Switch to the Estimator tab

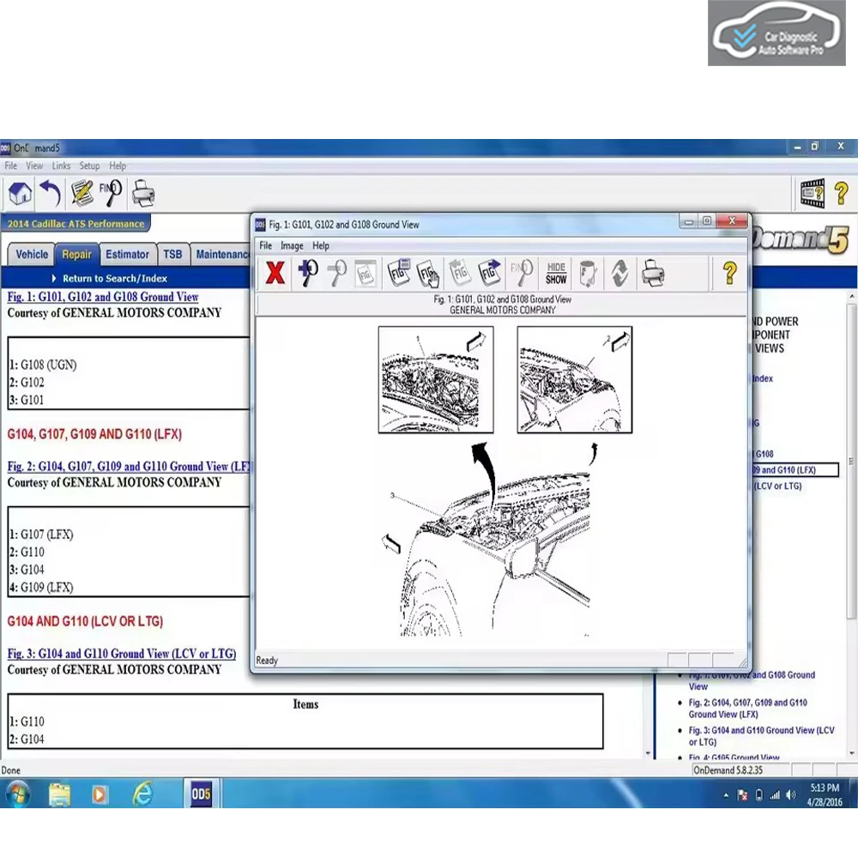tap(127, 255)
